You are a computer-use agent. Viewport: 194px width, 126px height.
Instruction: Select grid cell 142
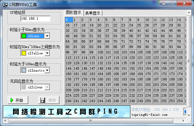180,63
